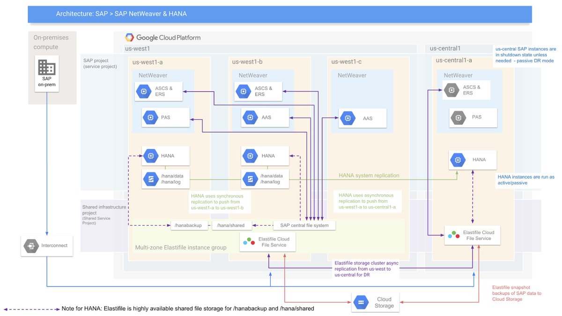562x316 pixels.
Task: Select the ASCS & ERS icon in us-west1-a
Action: tap(144, 91)
